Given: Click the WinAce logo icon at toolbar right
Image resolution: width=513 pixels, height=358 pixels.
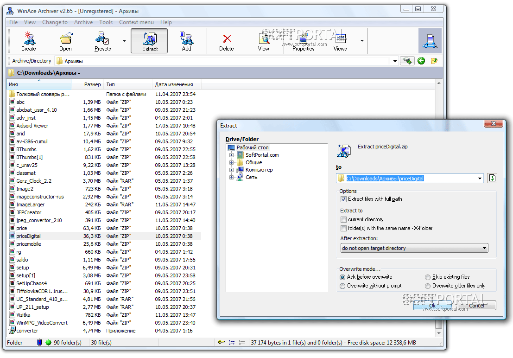Looking at the screenshot, I should tap(430, 41).
